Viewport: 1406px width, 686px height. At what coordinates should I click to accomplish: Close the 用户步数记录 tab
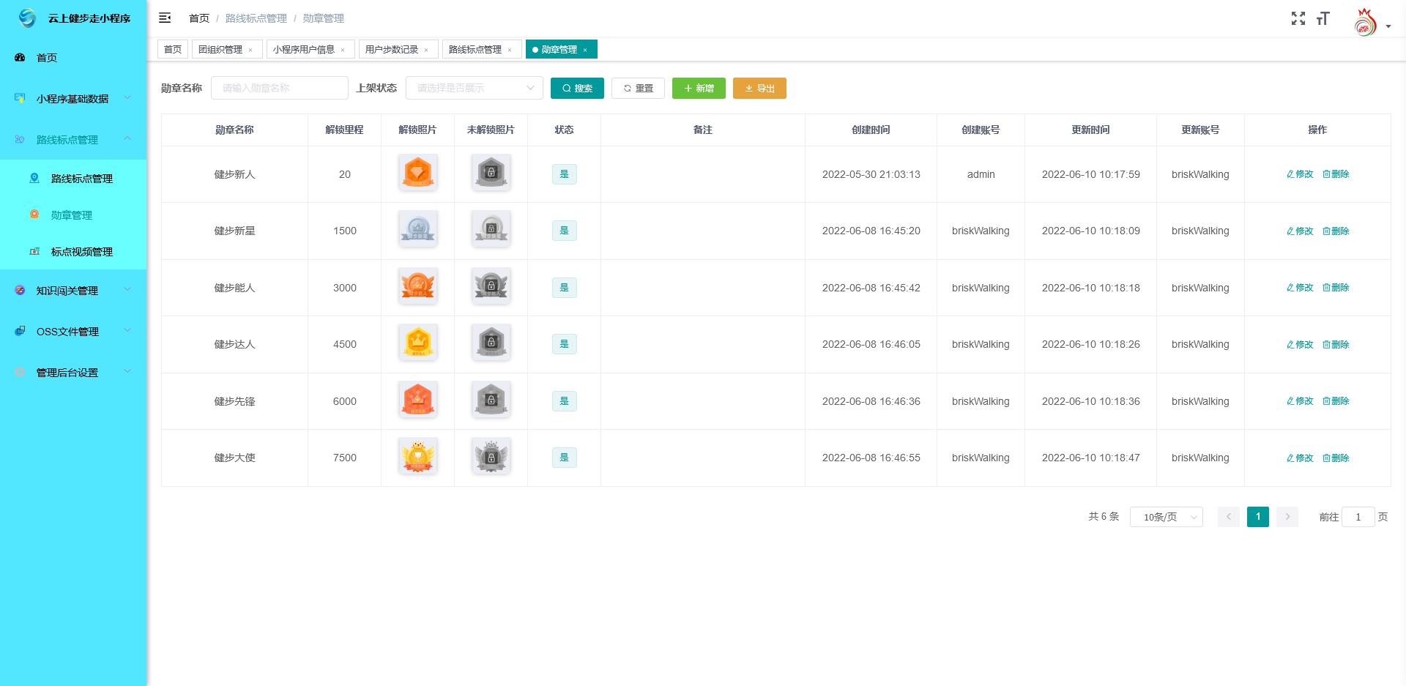tap(426, 50)
